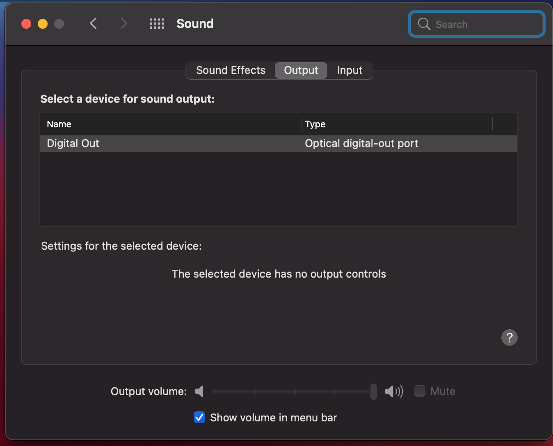
Task: Switch to the Sound Effects tab
Action: [231, 70]
